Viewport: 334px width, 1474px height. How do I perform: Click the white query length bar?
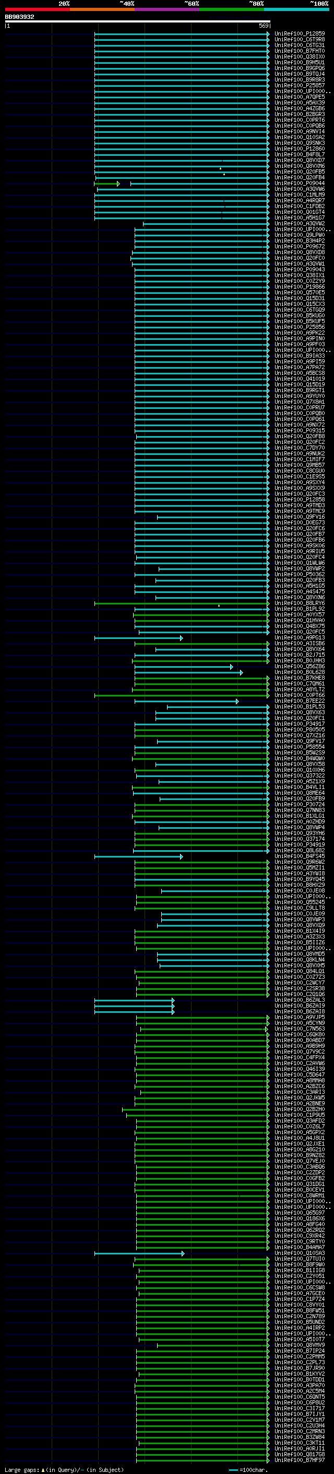tap(137, 21)
